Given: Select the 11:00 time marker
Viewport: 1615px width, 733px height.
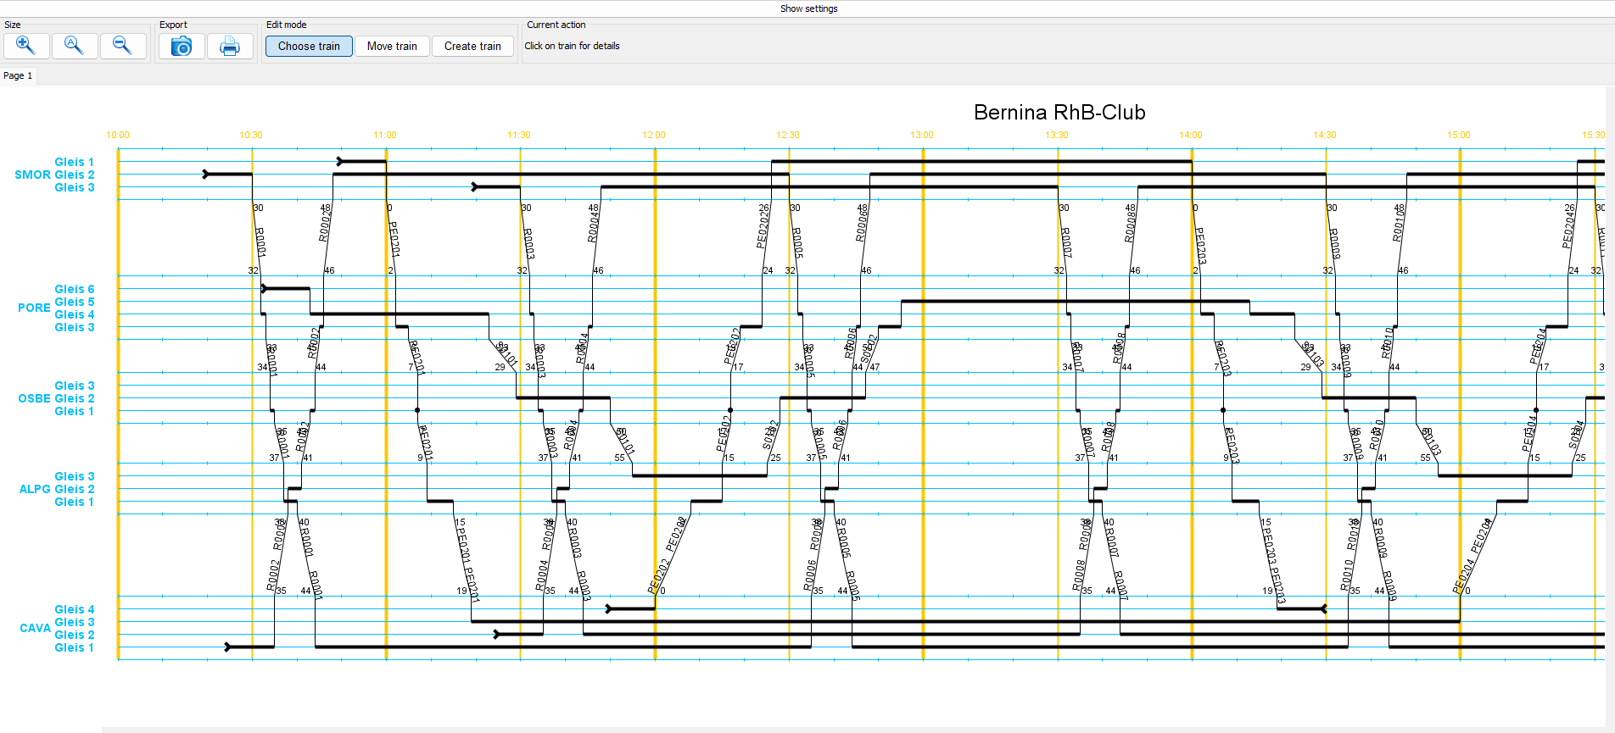Looking at the screenshot, I should pyautogui.click(x=385, y=135).
